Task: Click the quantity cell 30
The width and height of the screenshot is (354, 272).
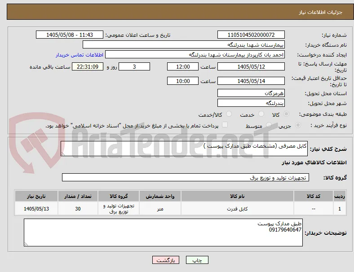Action: click(x=78, y=209)
